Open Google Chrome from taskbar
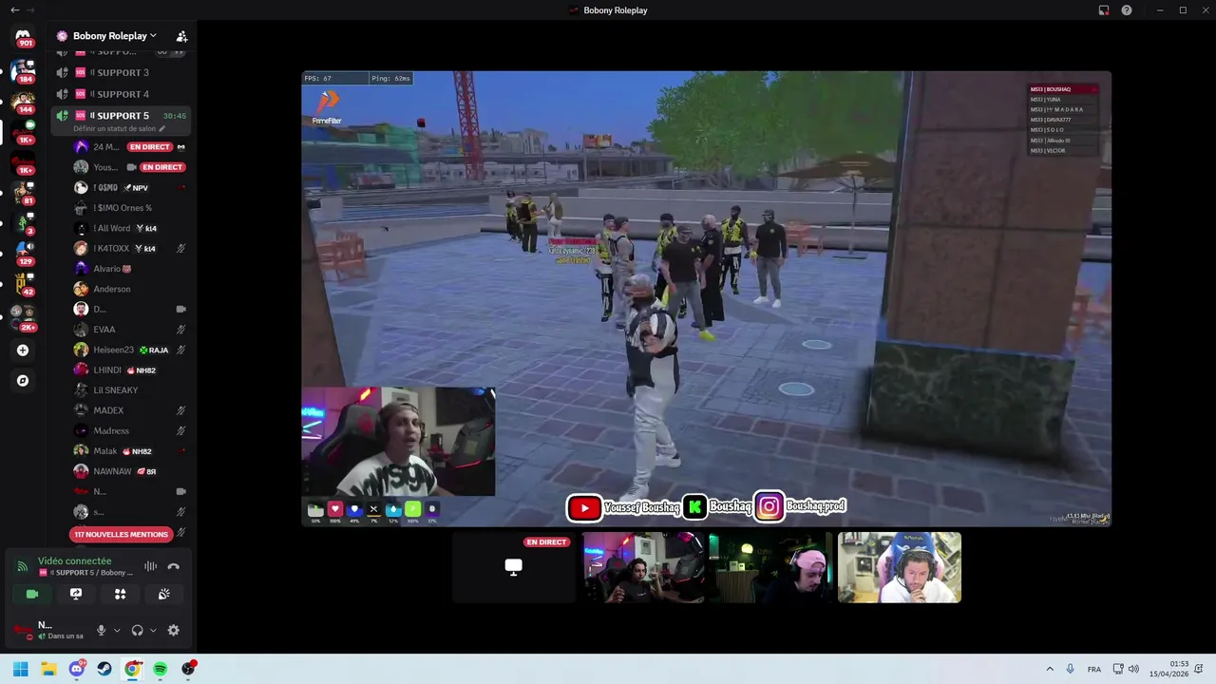The height and width of the screenshot is (684, 1216). click(x=132, y=669)
